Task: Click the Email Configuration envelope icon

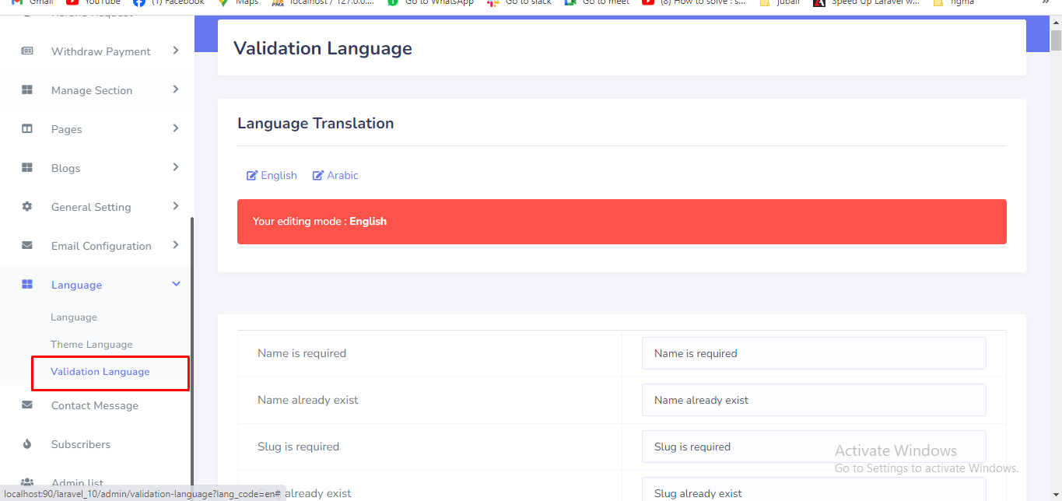Action: (x=27, y=246)
